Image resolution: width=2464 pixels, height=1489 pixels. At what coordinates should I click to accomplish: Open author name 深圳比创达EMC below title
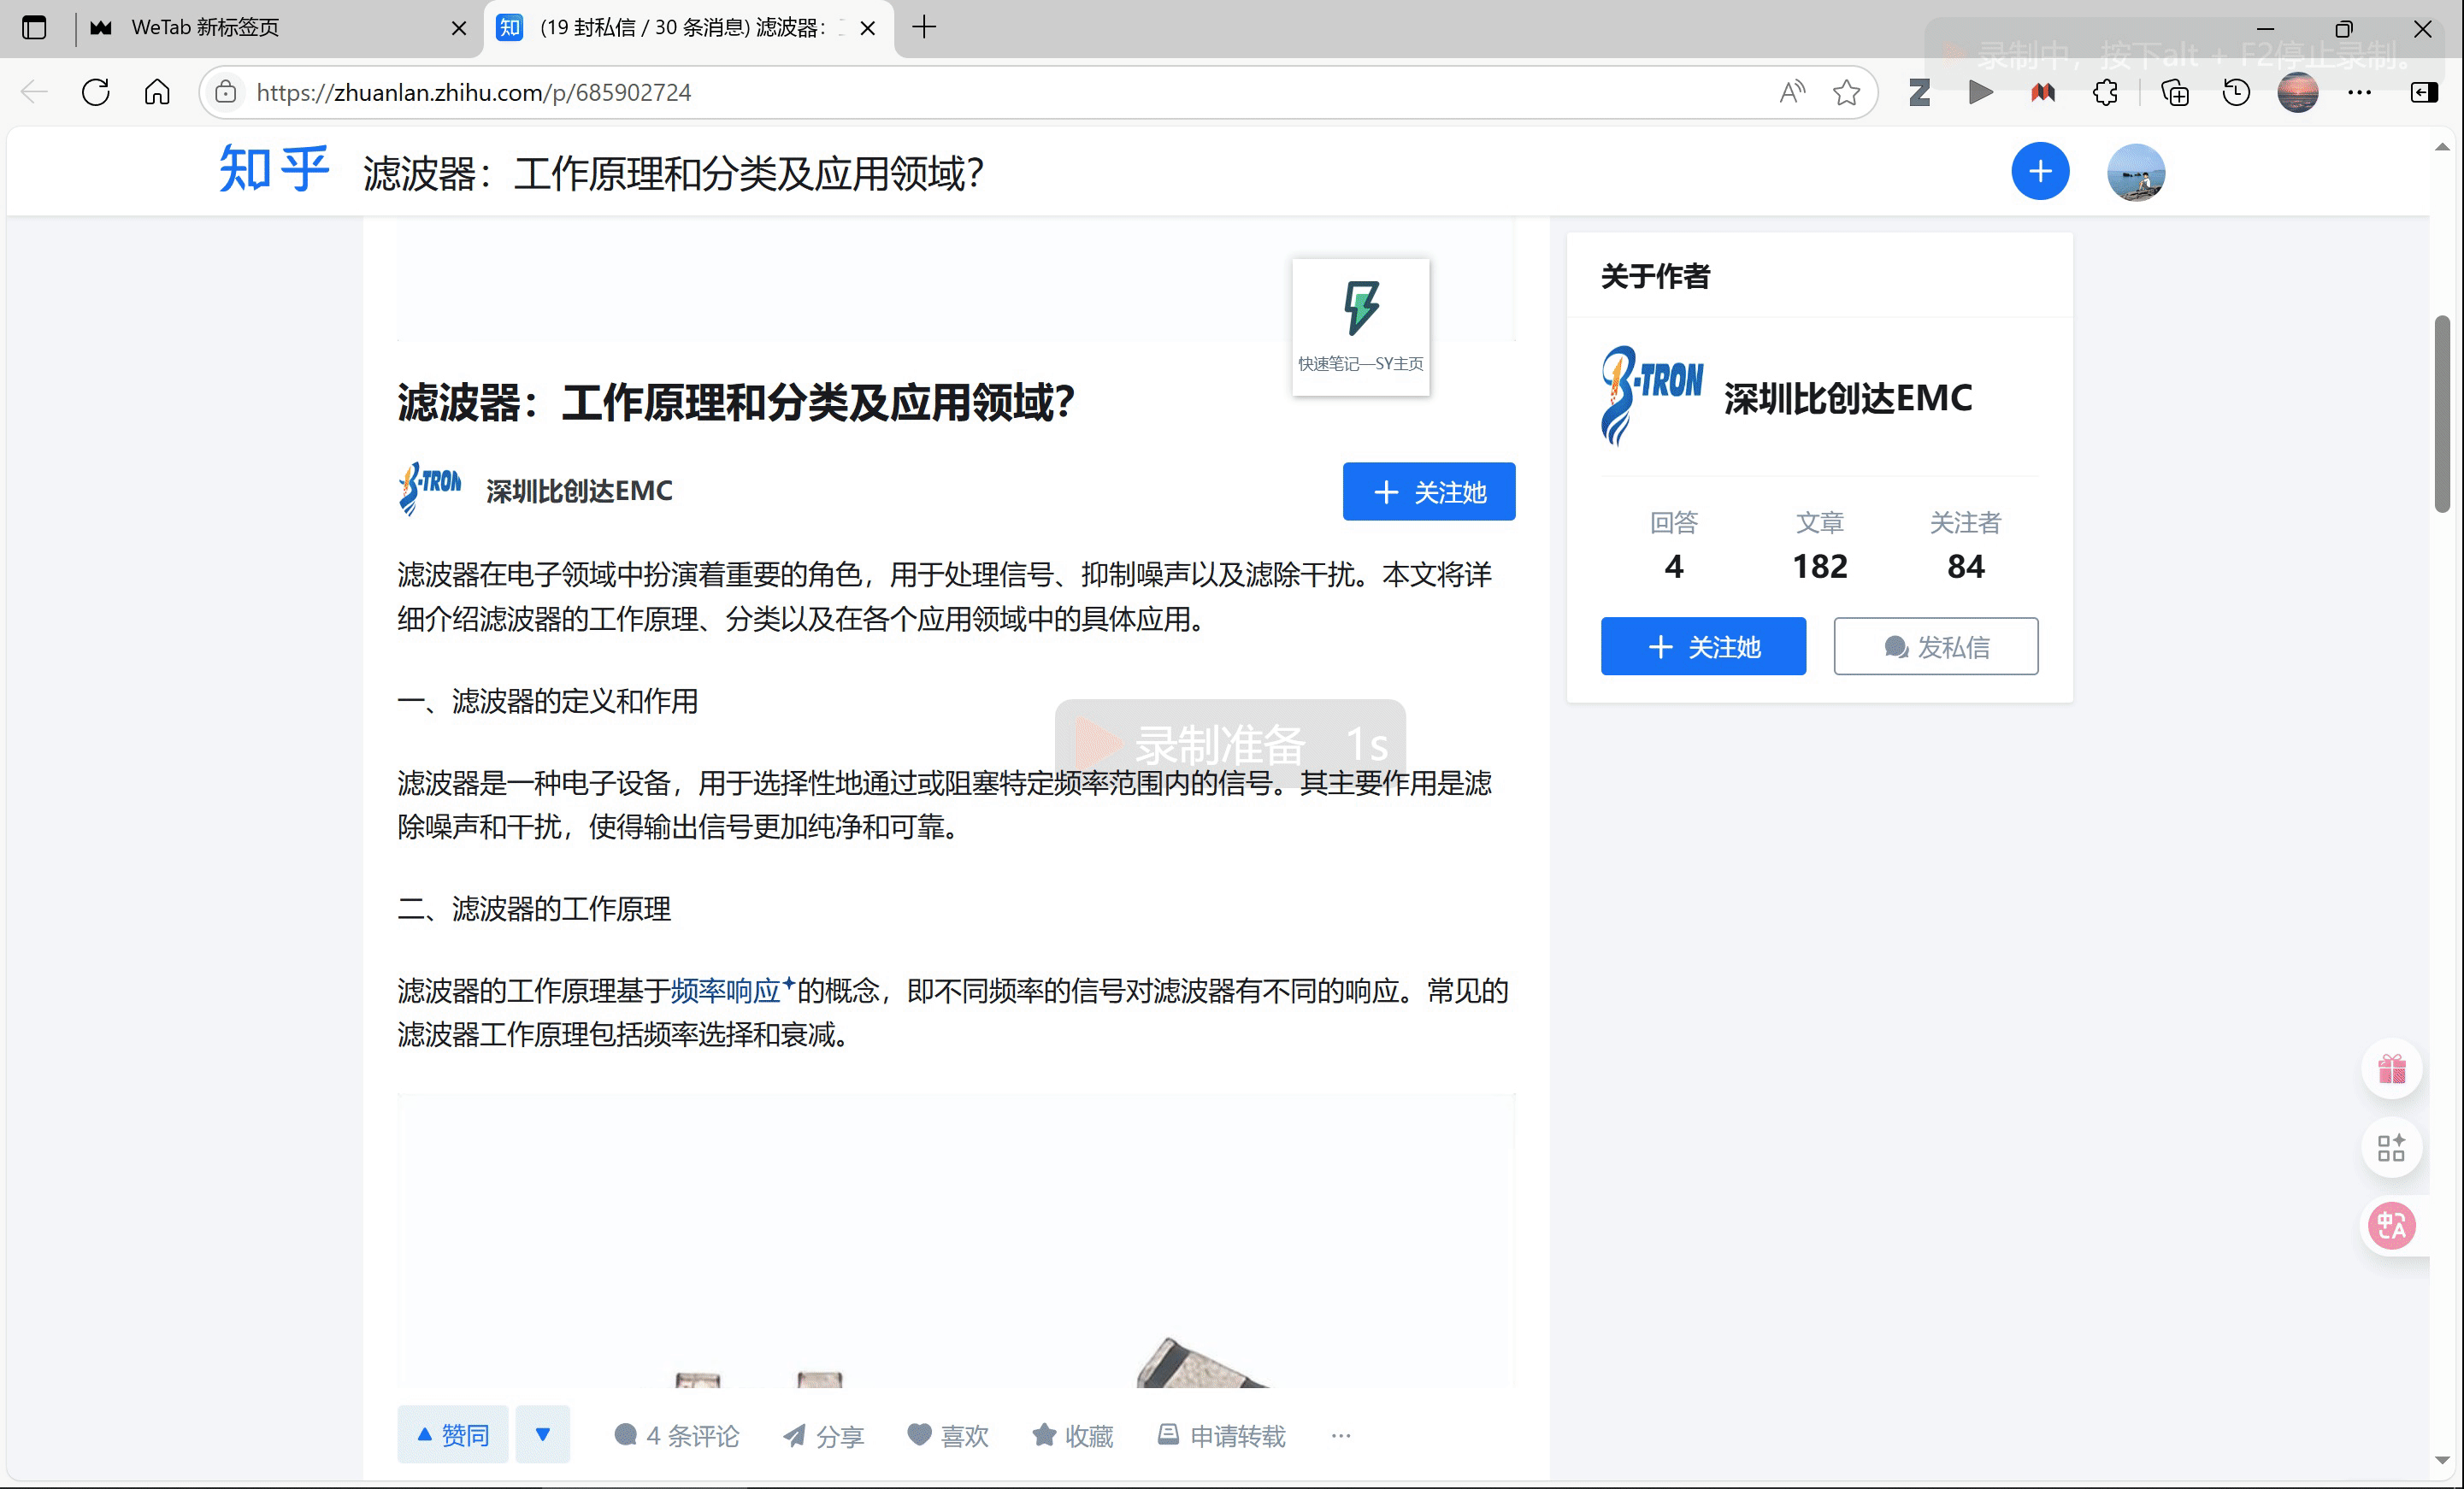(x=579, y=491)
